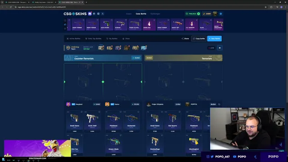Switch to the Draw tab

point(126,39)
